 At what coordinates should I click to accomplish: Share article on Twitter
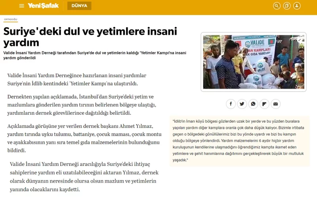(x=242, y=104)
